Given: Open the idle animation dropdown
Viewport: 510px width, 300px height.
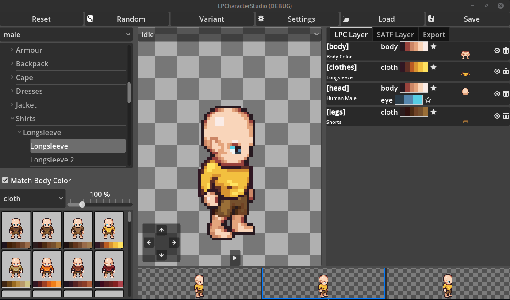Looking at the screenshot, I should pyautogui.click(x=230, y=35).
